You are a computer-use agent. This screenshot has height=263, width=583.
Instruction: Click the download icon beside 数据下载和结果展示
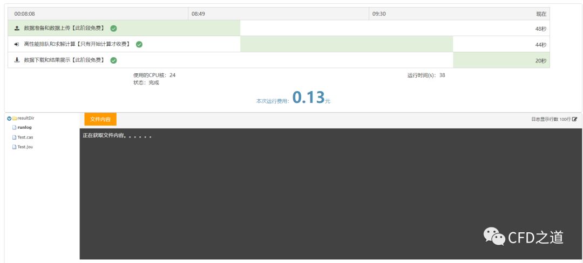click(17, 60)
